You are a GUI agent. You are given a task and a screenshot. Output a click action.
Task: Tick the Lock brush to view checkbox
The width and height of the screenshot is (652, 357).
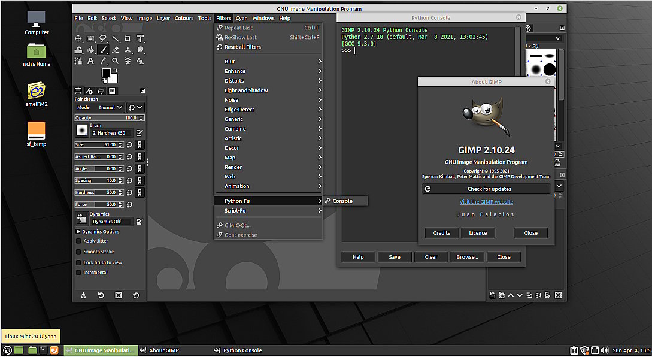tap(78, 262)
